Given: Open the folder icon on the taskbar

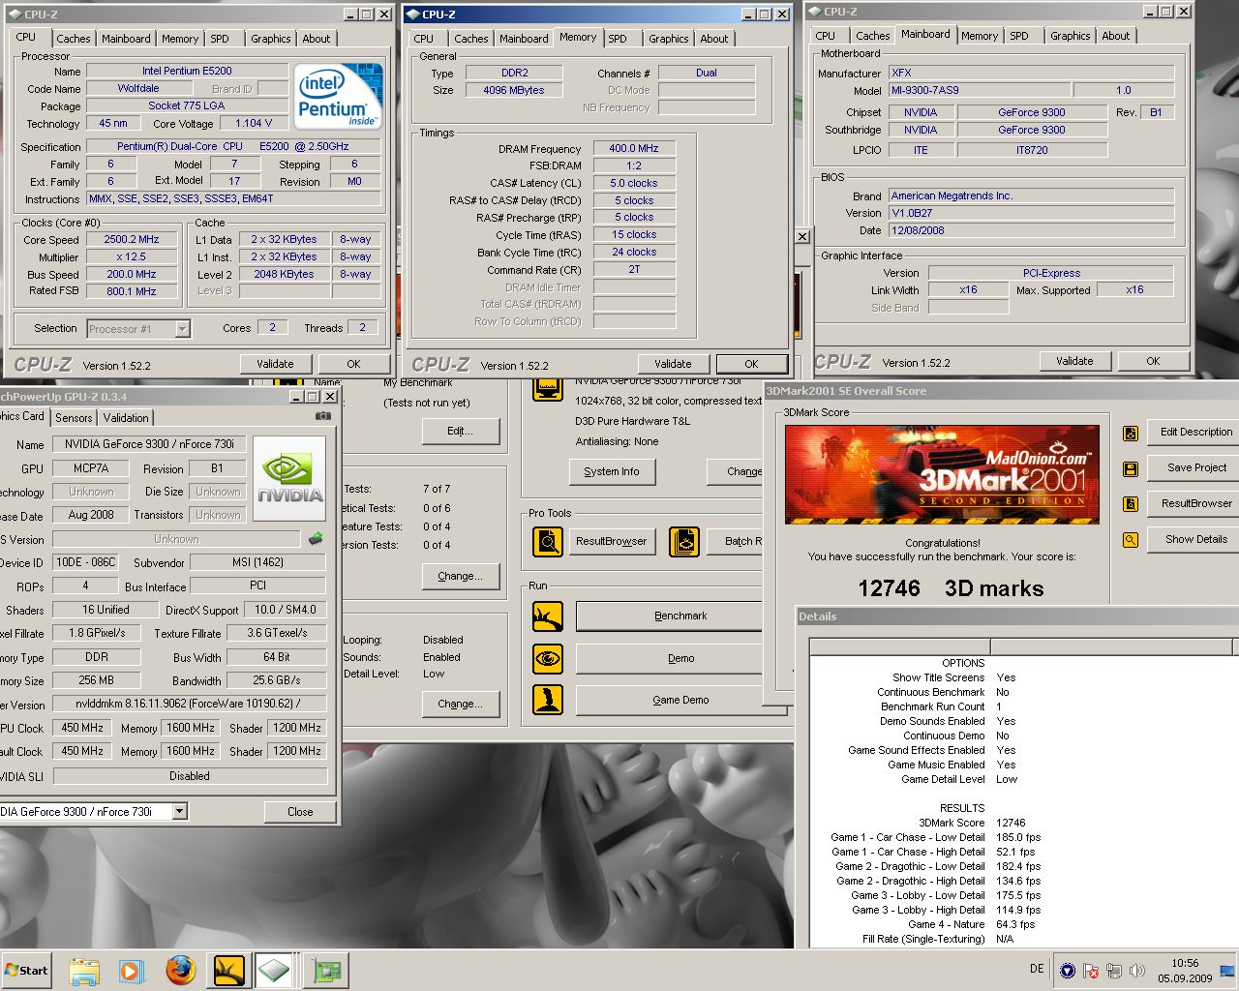Looking at the screenshot, I should coord(84,971).
